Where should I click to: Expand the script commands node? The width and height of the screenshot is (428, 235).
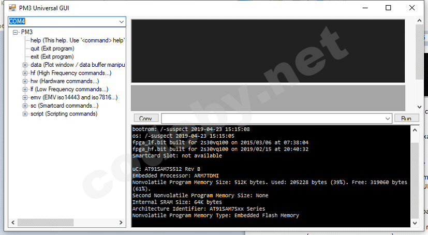tap(25, 114)
